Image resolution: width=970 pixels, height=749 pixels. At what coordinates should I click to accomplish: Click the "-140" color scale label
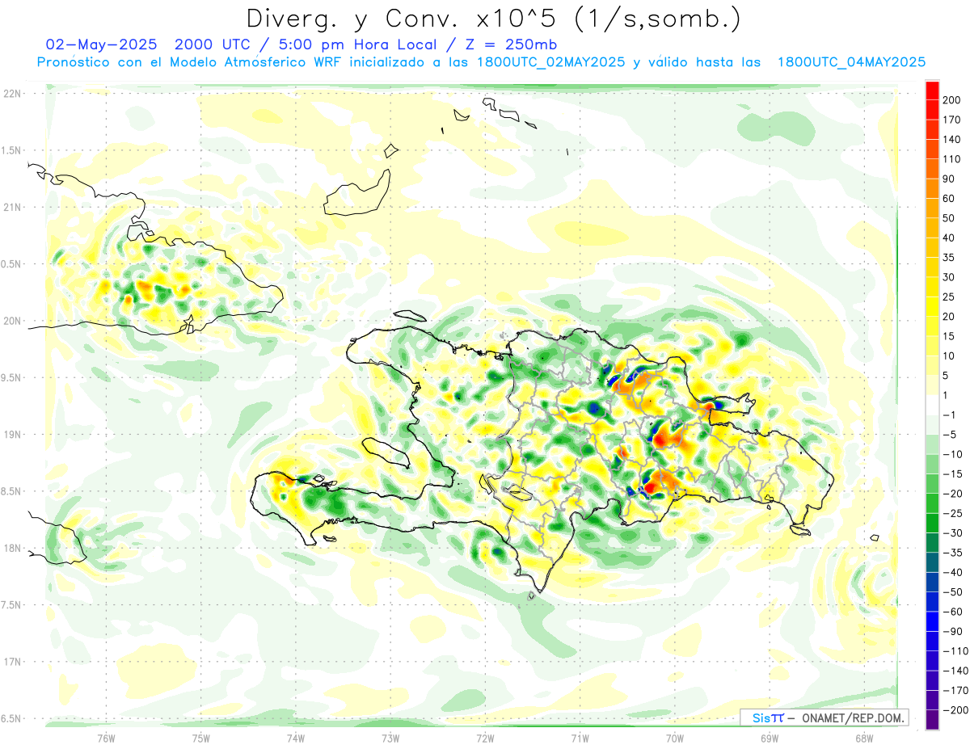coord(955,671)
